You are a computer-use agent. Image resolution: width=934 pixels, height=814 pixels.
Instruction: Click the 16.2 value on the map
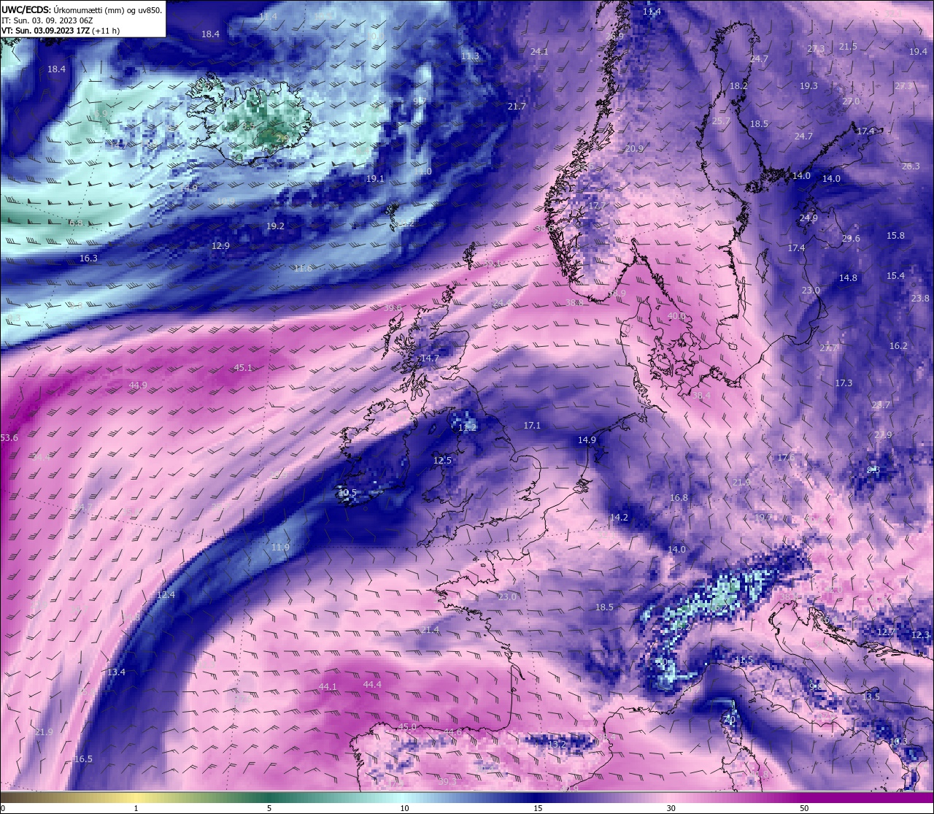[x=898, y=346]
